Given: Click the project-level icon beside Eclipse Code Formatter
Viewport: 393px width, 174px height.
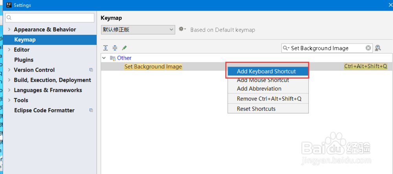Looking at the screenshot, I should (x=91, y=110).
